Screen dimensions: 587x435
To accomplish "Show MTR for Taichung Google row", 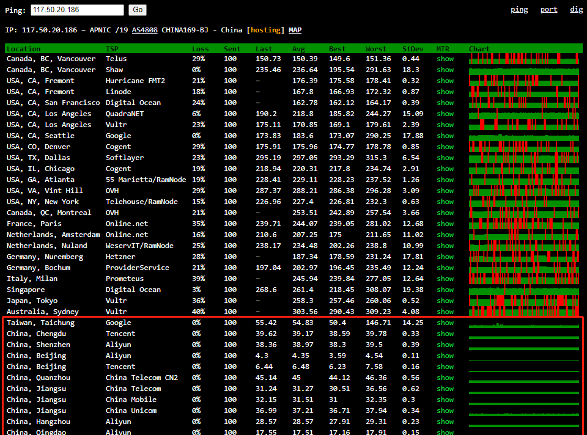I will (x=445, y=323).
